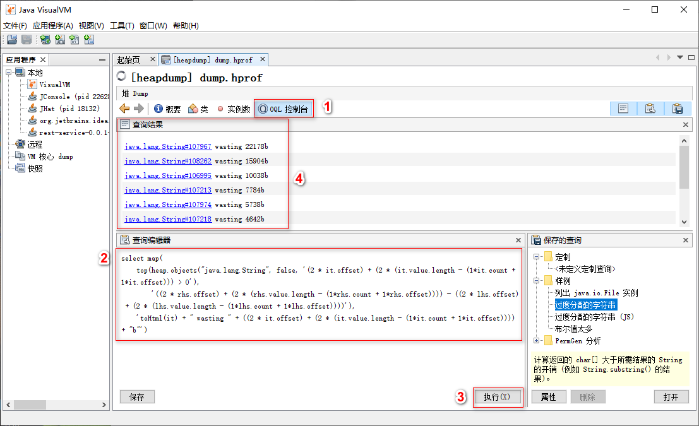The height and width of the screenshot is (426, 699).
Task: Open java.lang.String#107213 result link
Action: 168,190
